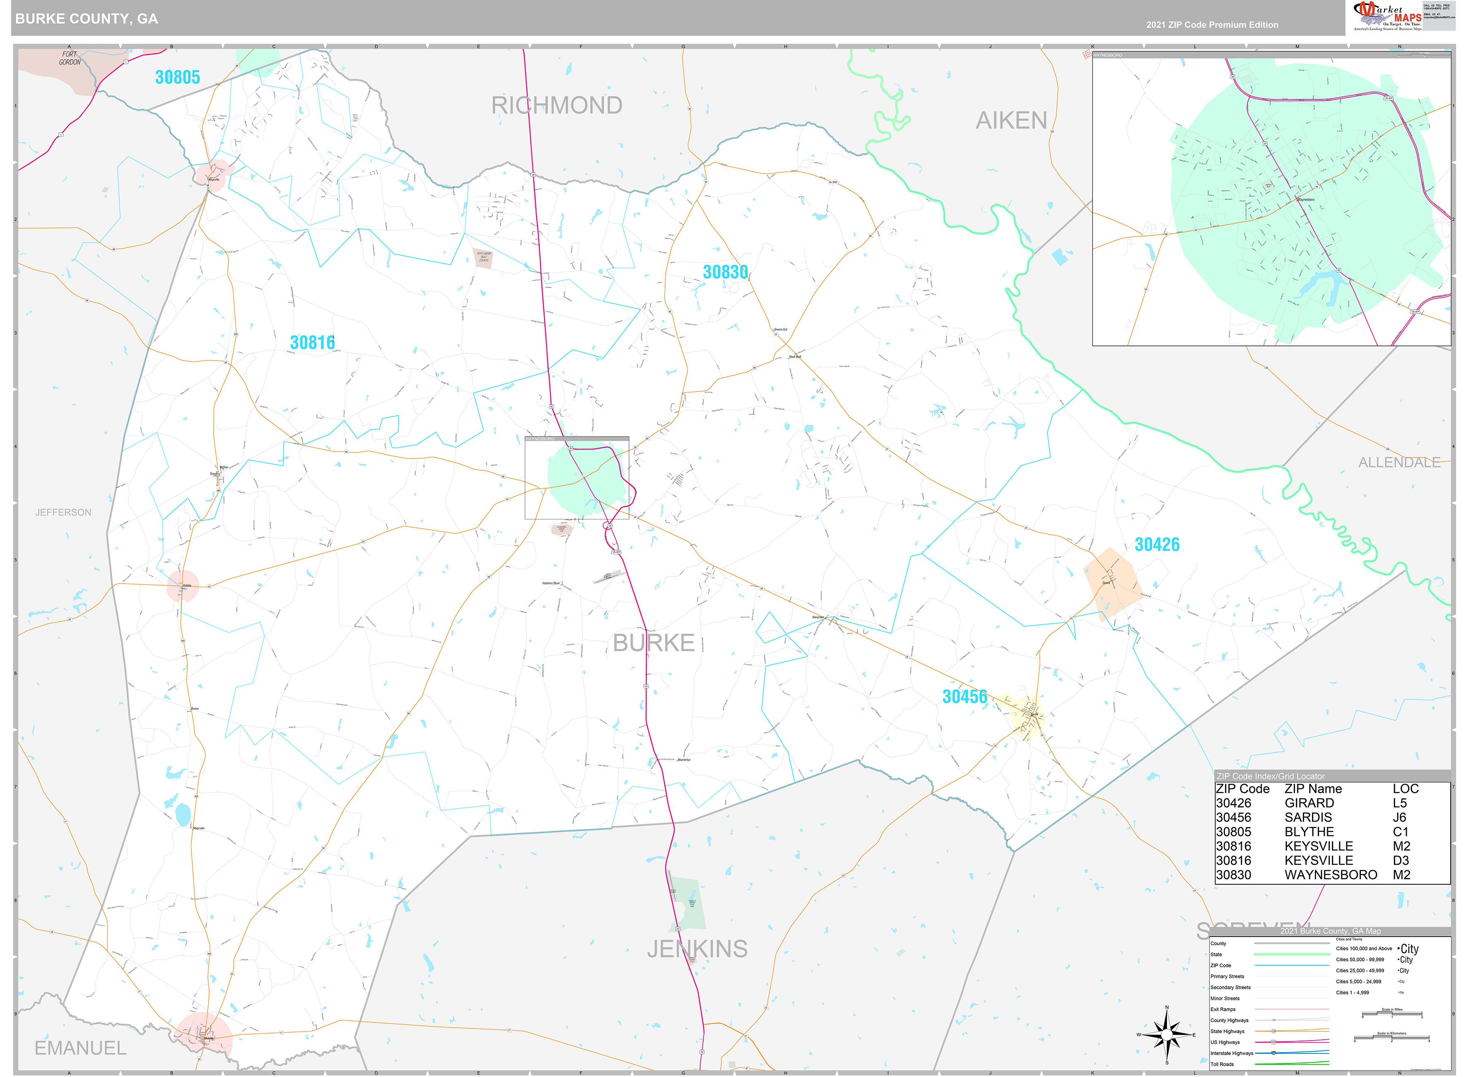The image size is (1466, 1077).
Task: Expand the Cities and Towns legend section
Action: click(x=1349, y=939)
